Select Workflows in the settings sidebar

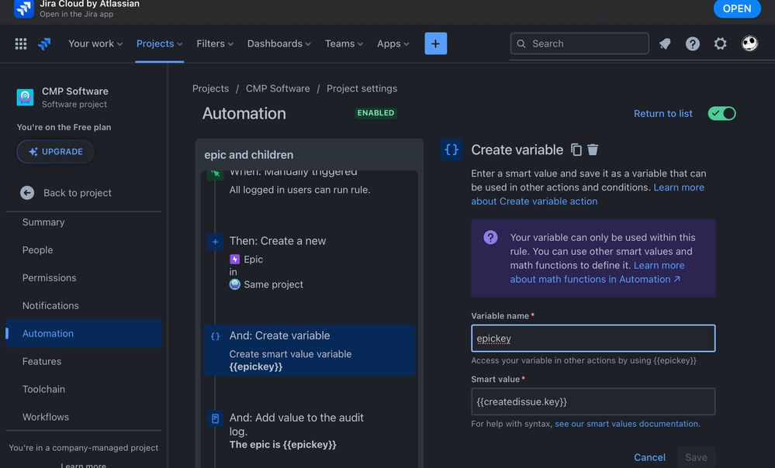[x=45, y=417]
